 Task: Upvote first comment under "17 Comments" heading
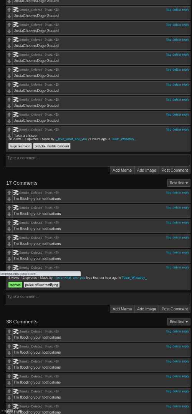9,193
